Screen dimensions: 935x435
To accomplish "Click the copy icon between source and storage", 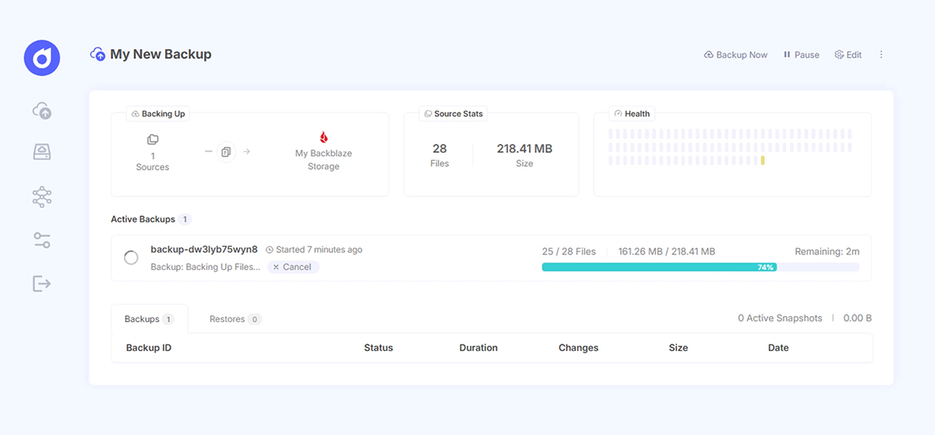I will coord(225,152).
